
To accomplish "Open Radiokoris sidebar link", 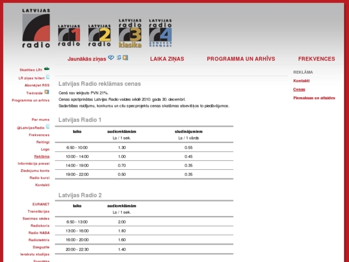I will coord(40,225).
